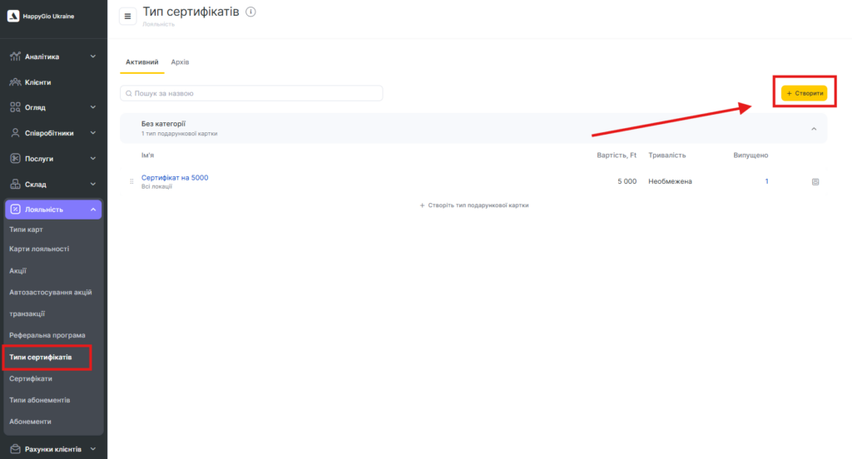The width and height of the screenshot is (852, 459).
Task: Click the Співробітники person icon
Action: [x=15, y=133]
